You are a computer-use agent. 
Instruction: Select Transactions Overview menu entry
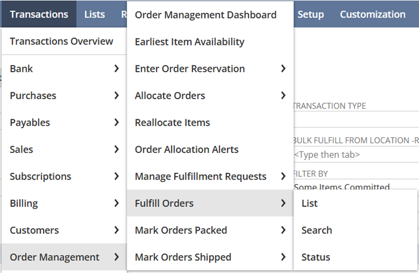(x=61, y=41)
